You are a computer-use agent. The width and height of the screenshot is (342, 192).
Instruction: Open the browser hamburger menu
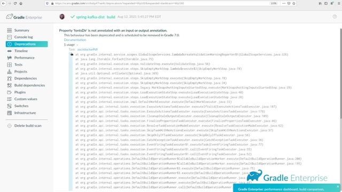coord(339,4)
